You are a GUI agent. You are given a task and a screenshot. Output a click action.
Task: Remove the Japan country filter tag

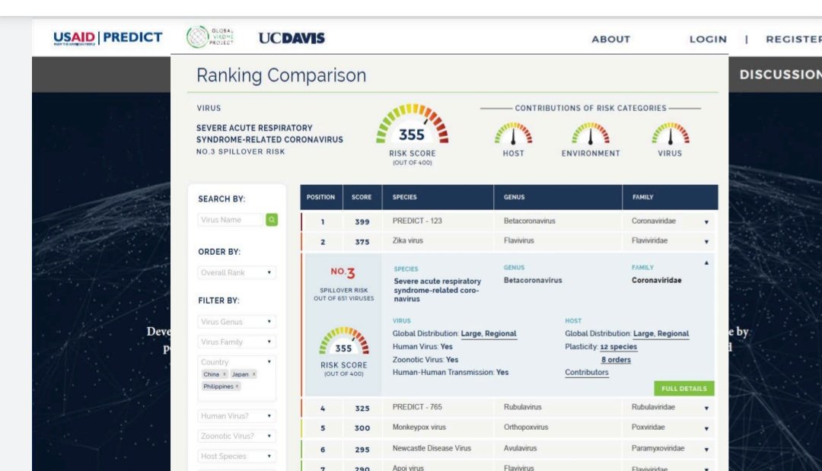253,374
